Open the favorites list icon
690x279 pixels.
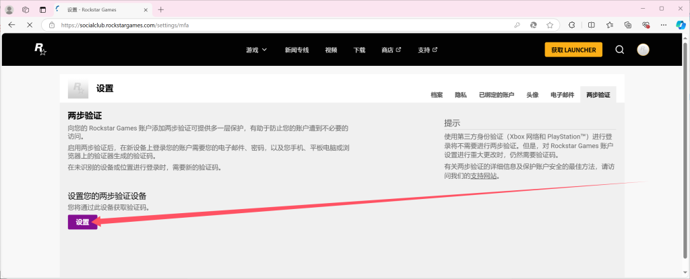click(x=609, y=25)
